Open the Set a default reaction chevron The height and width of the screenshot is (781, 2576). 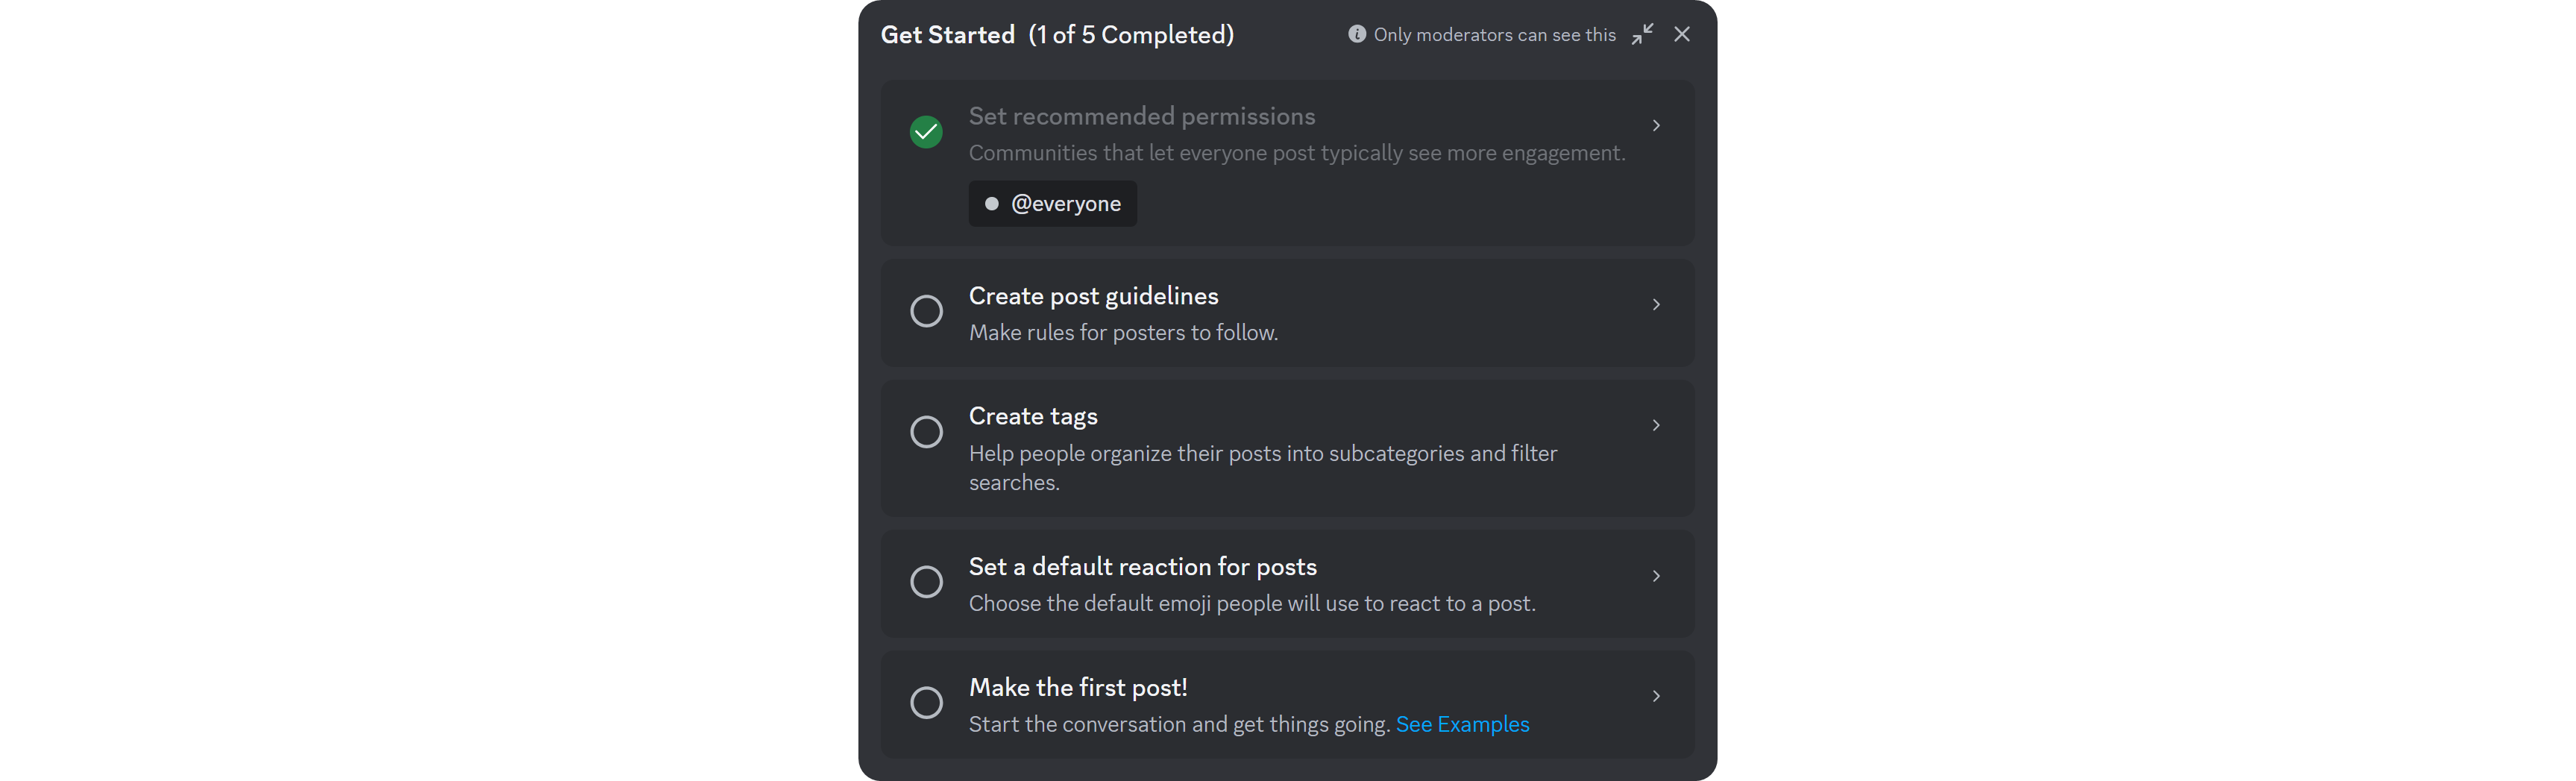(x=1656, y=575)
